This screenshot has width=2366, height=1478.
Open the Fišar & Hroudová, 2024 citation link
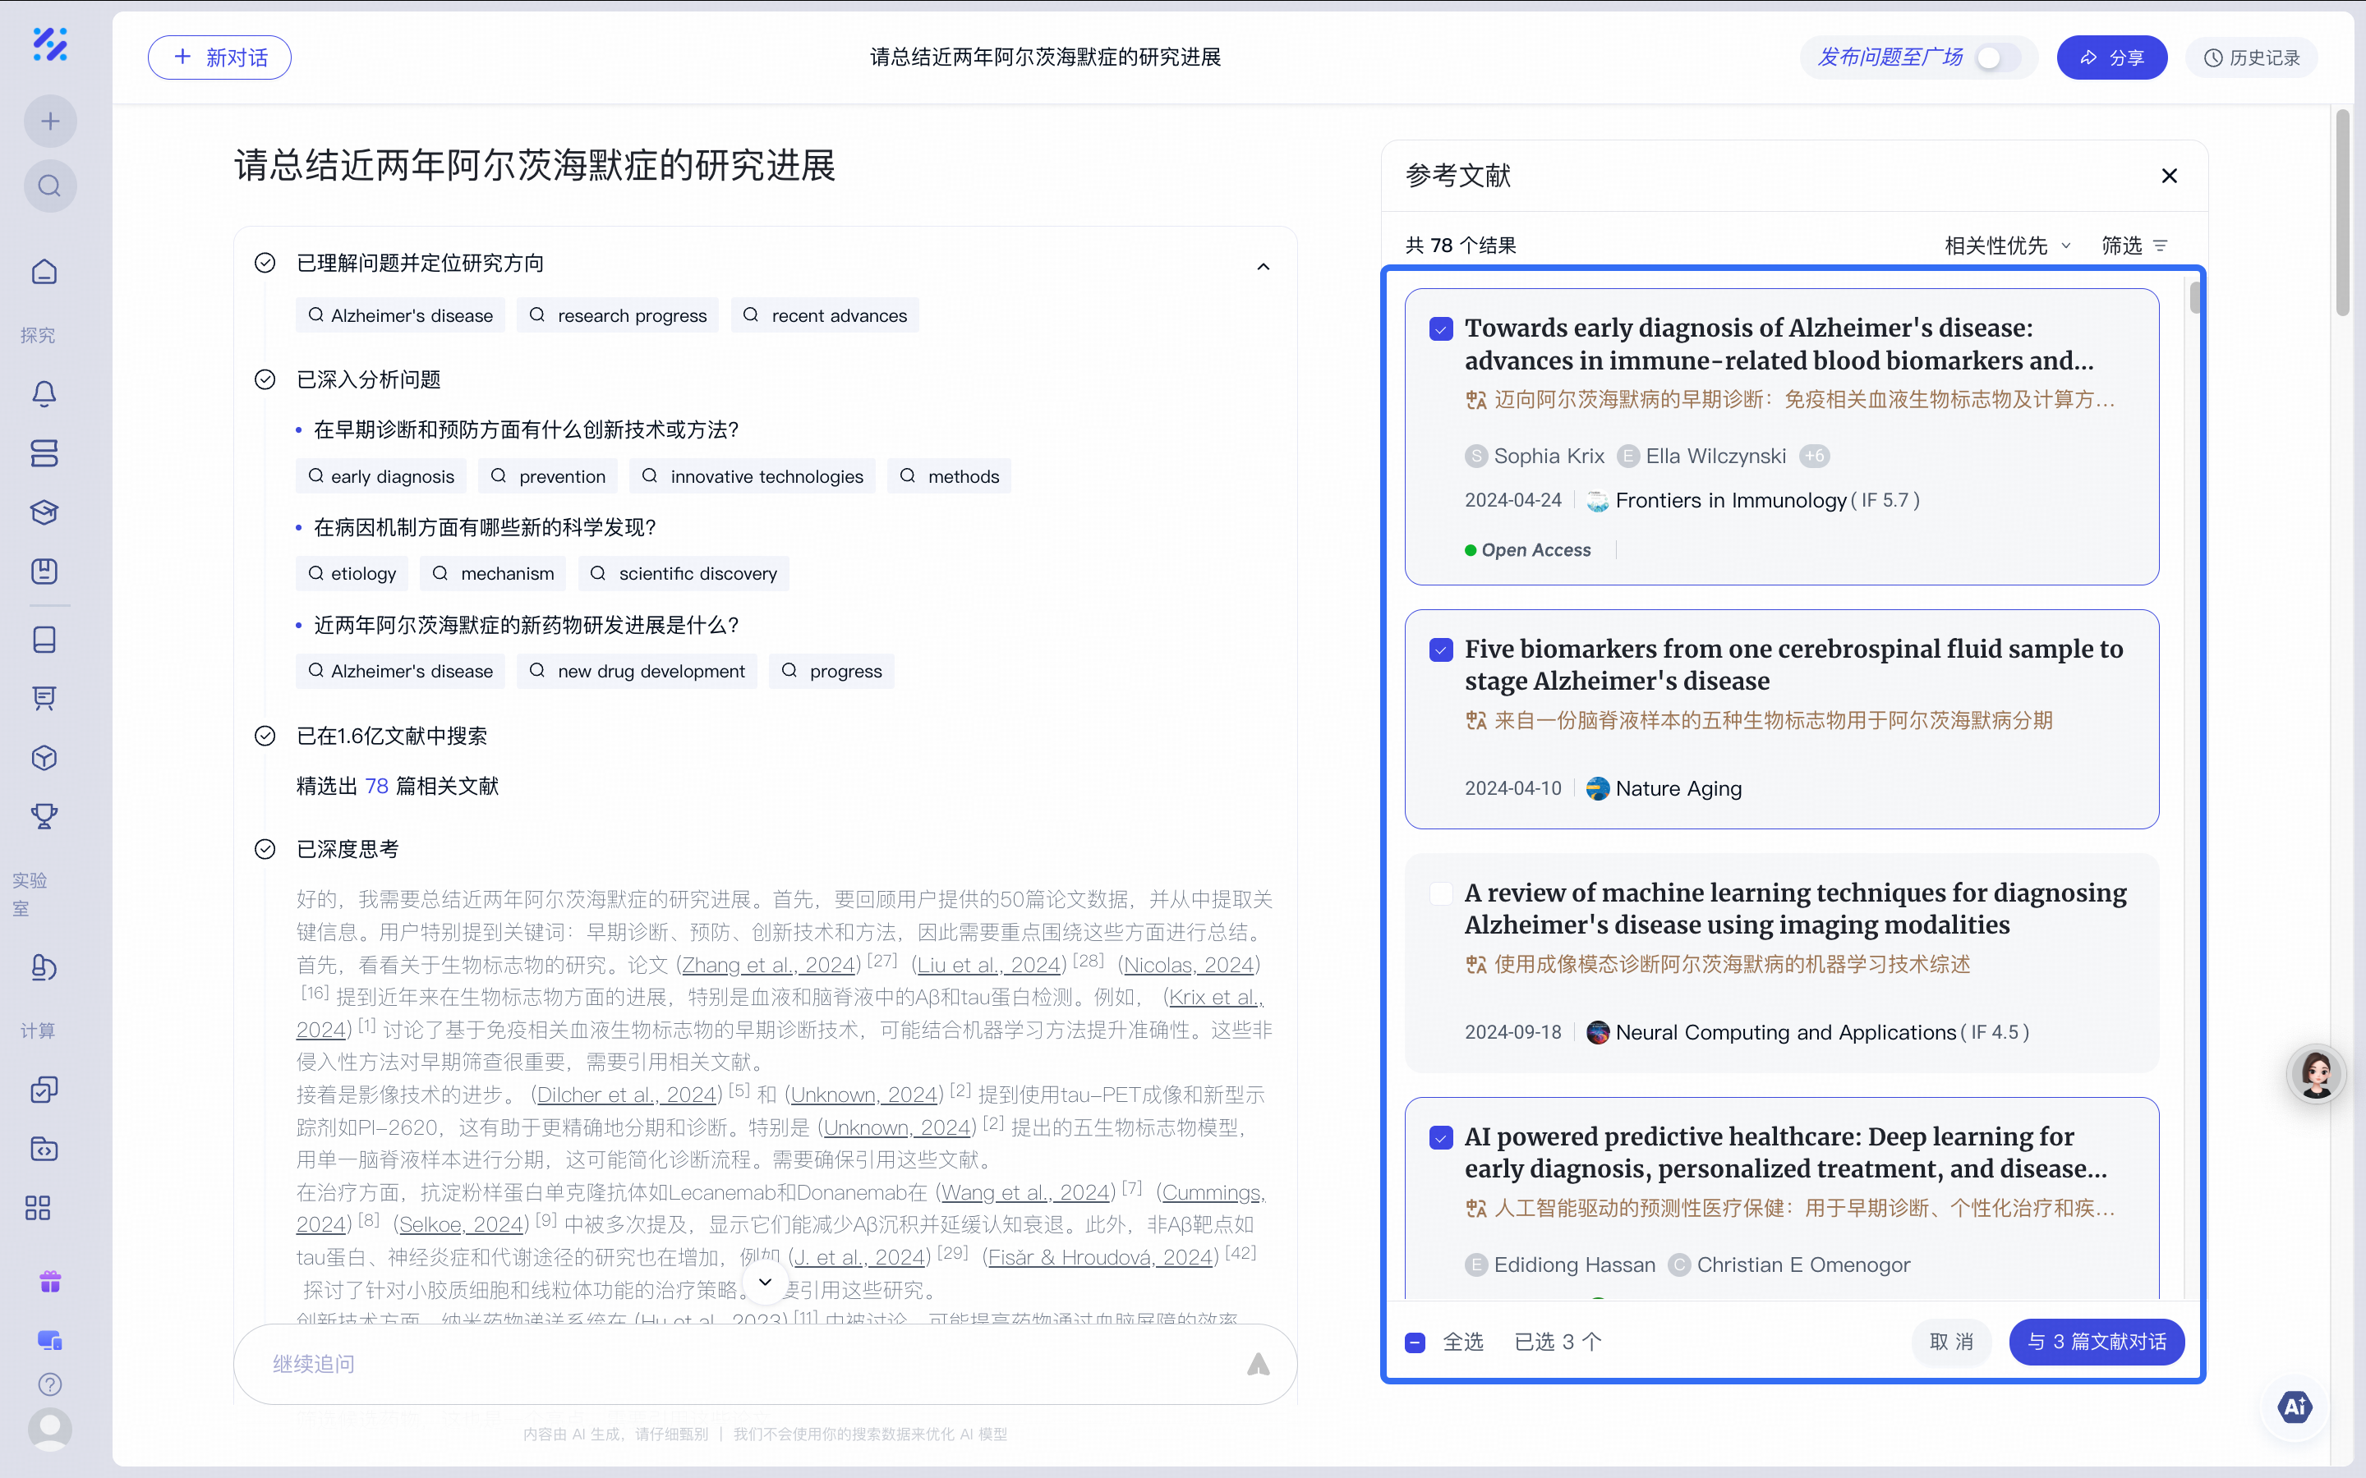coord(1100,1257)
